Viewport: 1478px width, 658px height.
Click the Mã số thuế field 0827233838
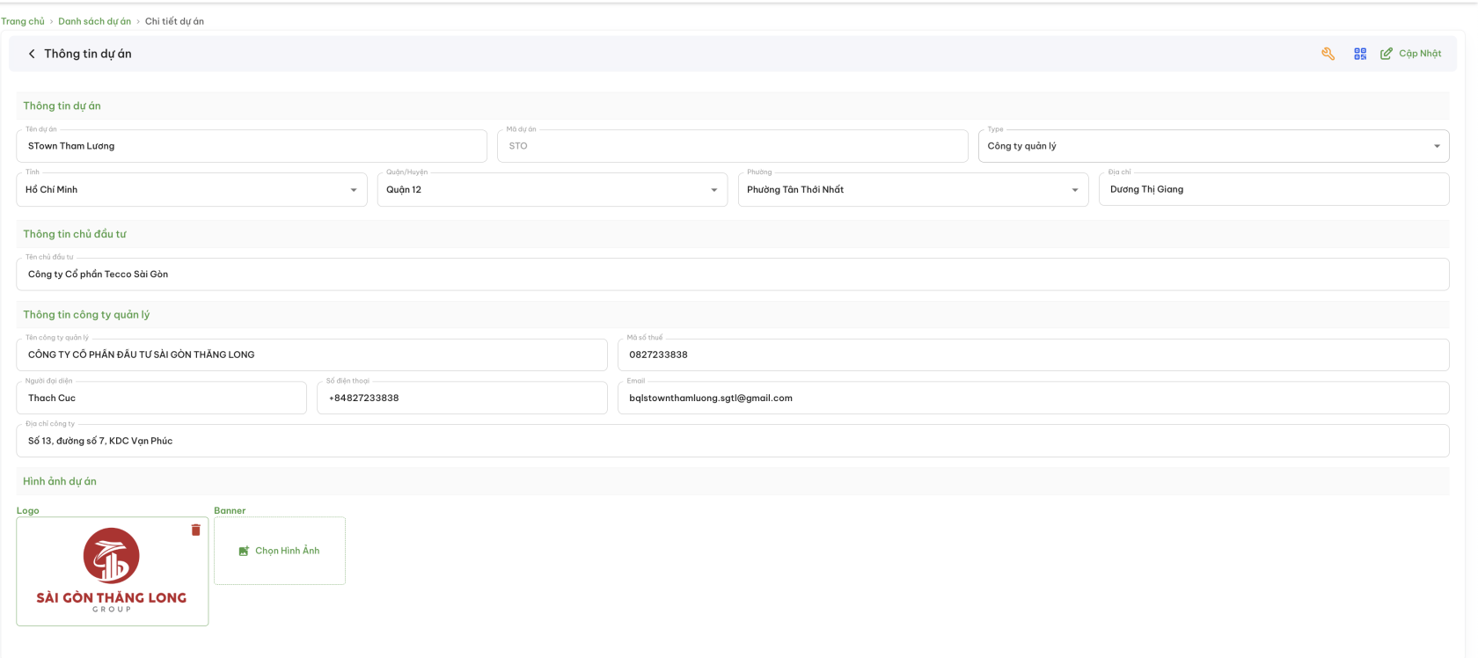tap(1034, 355)
